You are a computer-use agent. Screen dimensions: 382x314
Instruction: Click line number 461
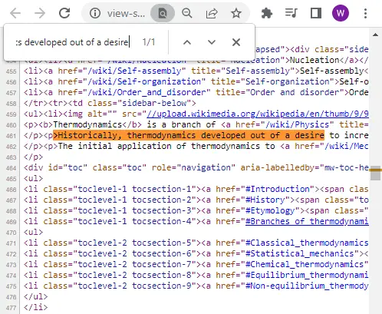point(11,136)
